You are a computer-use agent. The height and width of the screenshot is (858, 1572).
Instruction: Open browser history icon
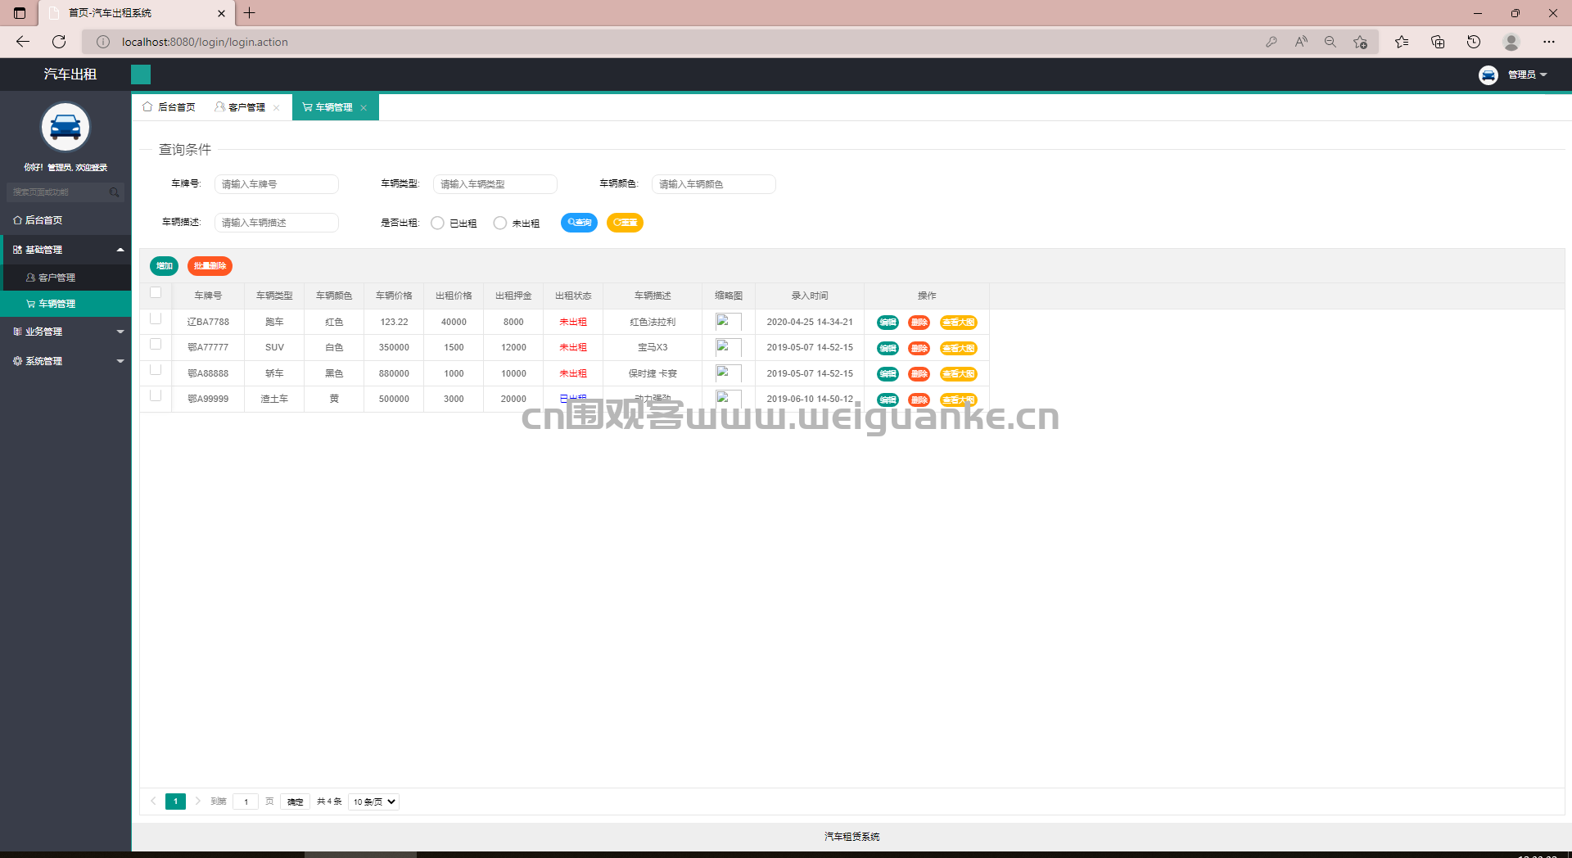[1474, 42]
